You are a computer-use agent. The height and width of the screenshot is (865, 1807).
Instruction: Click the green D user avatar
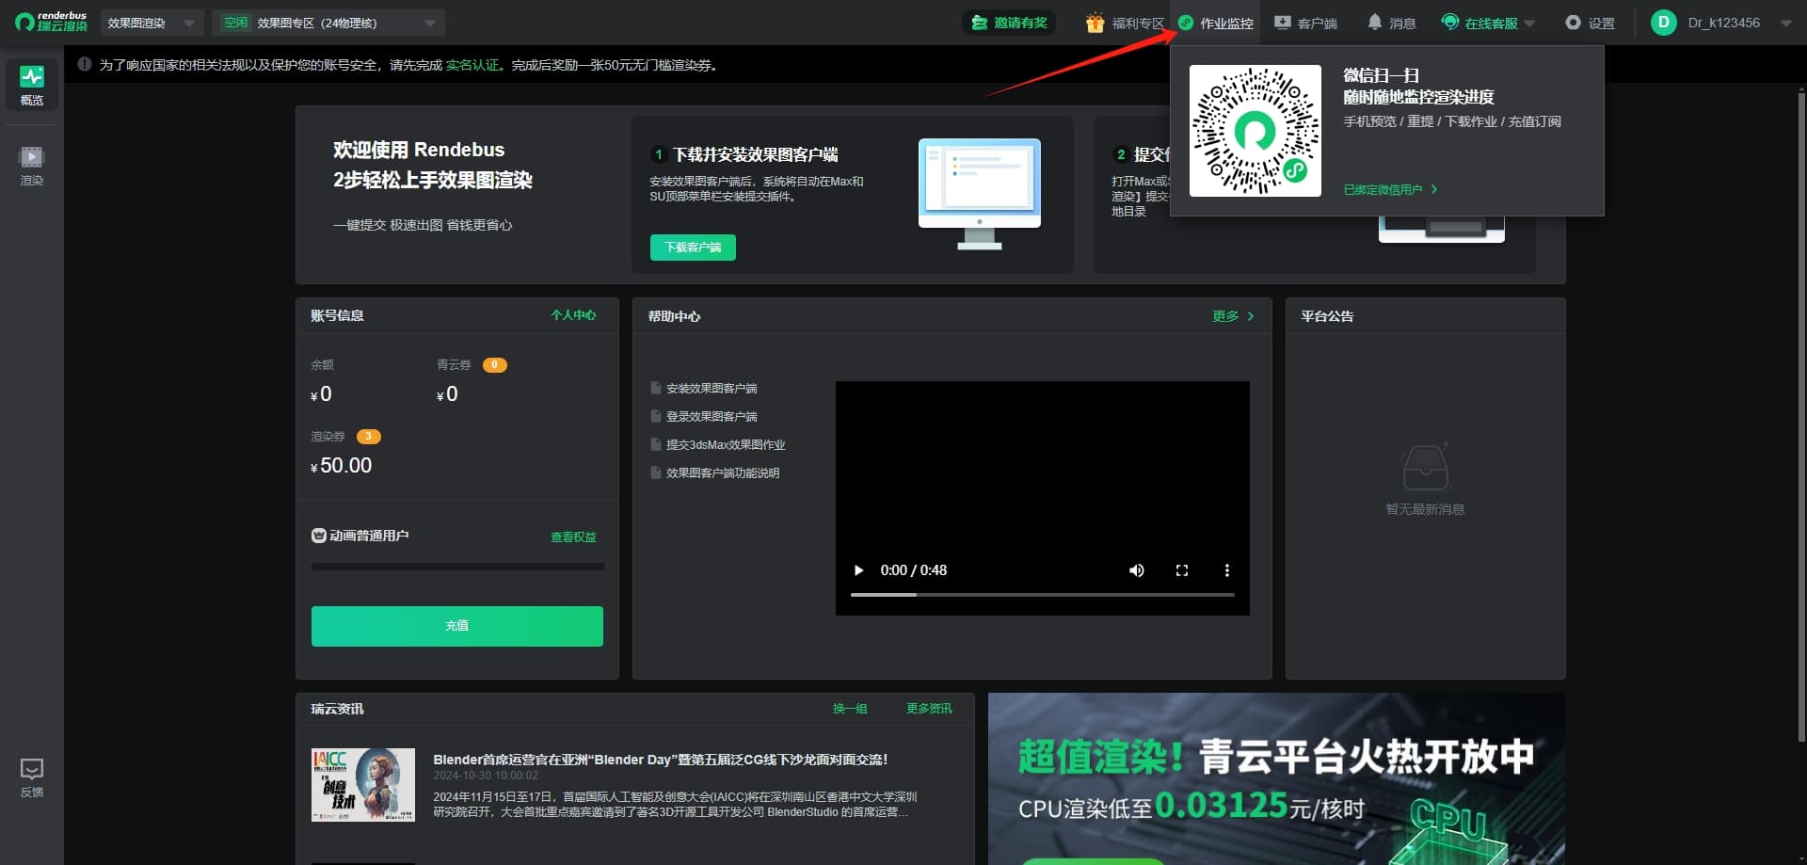click(1664, 23)
